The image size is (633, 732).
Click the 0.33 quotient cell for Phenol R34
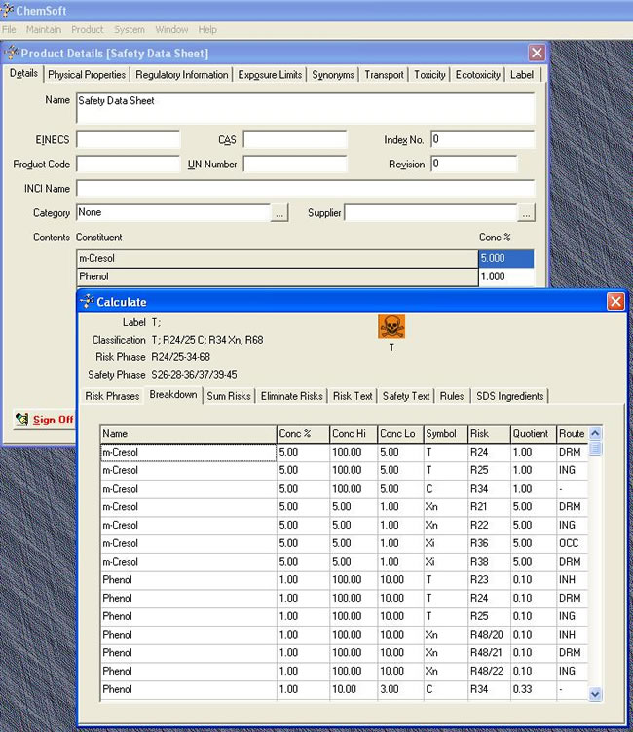[534, 689]
